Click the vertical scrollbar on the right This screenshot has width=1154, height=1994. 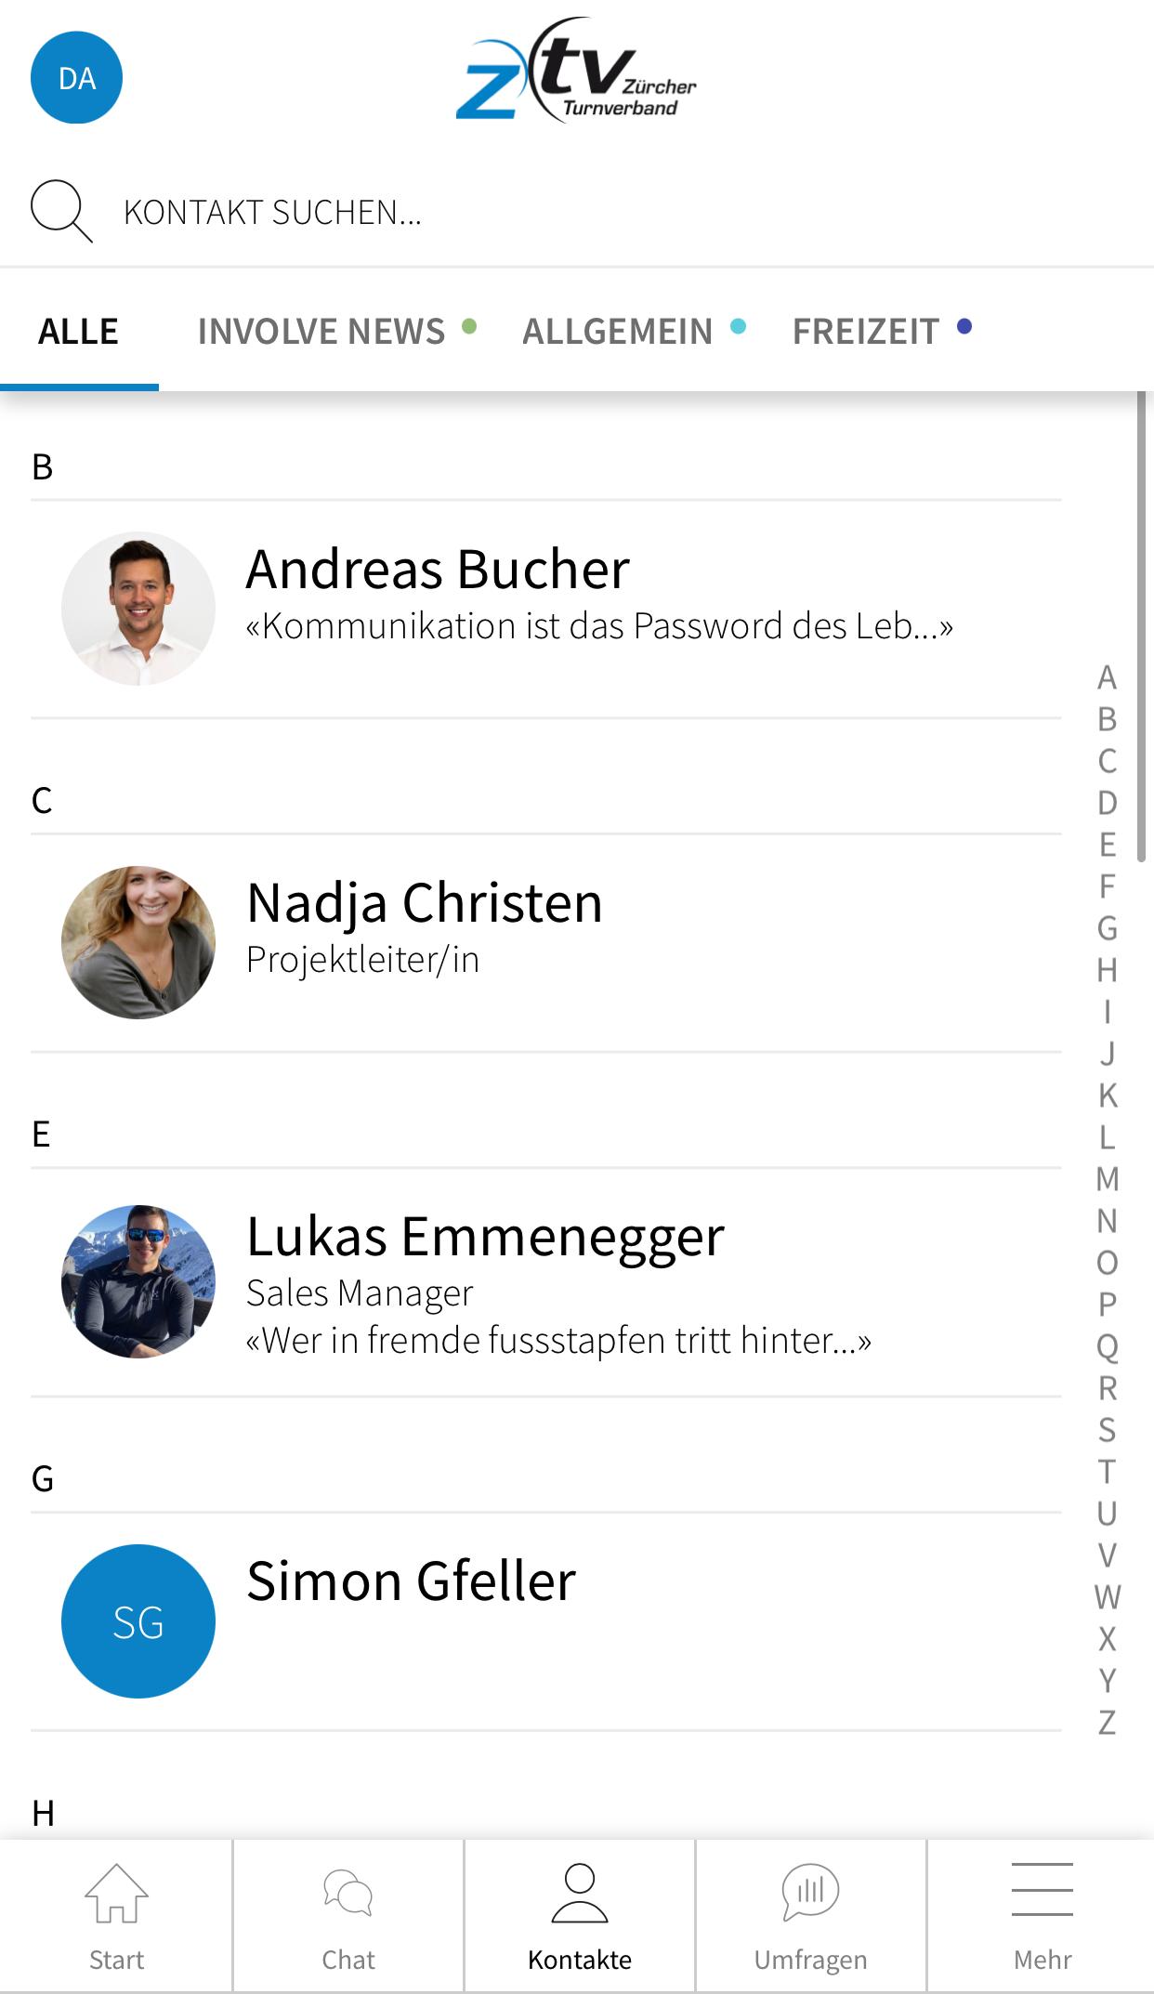1142,627
